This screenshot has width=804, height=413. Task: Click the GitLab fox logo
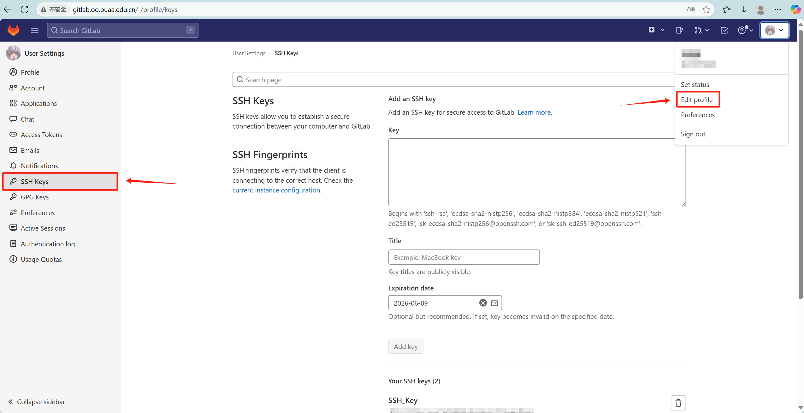pyautogui.click(x=13, y=30)
